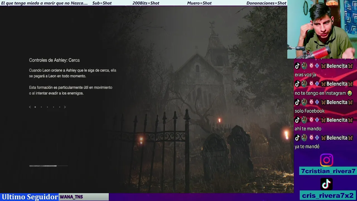This screenshot has width=357, height=201.
Task: Click the WANA_TNS latest follower name
Action: pyautogui.click(x=71, y=197)
